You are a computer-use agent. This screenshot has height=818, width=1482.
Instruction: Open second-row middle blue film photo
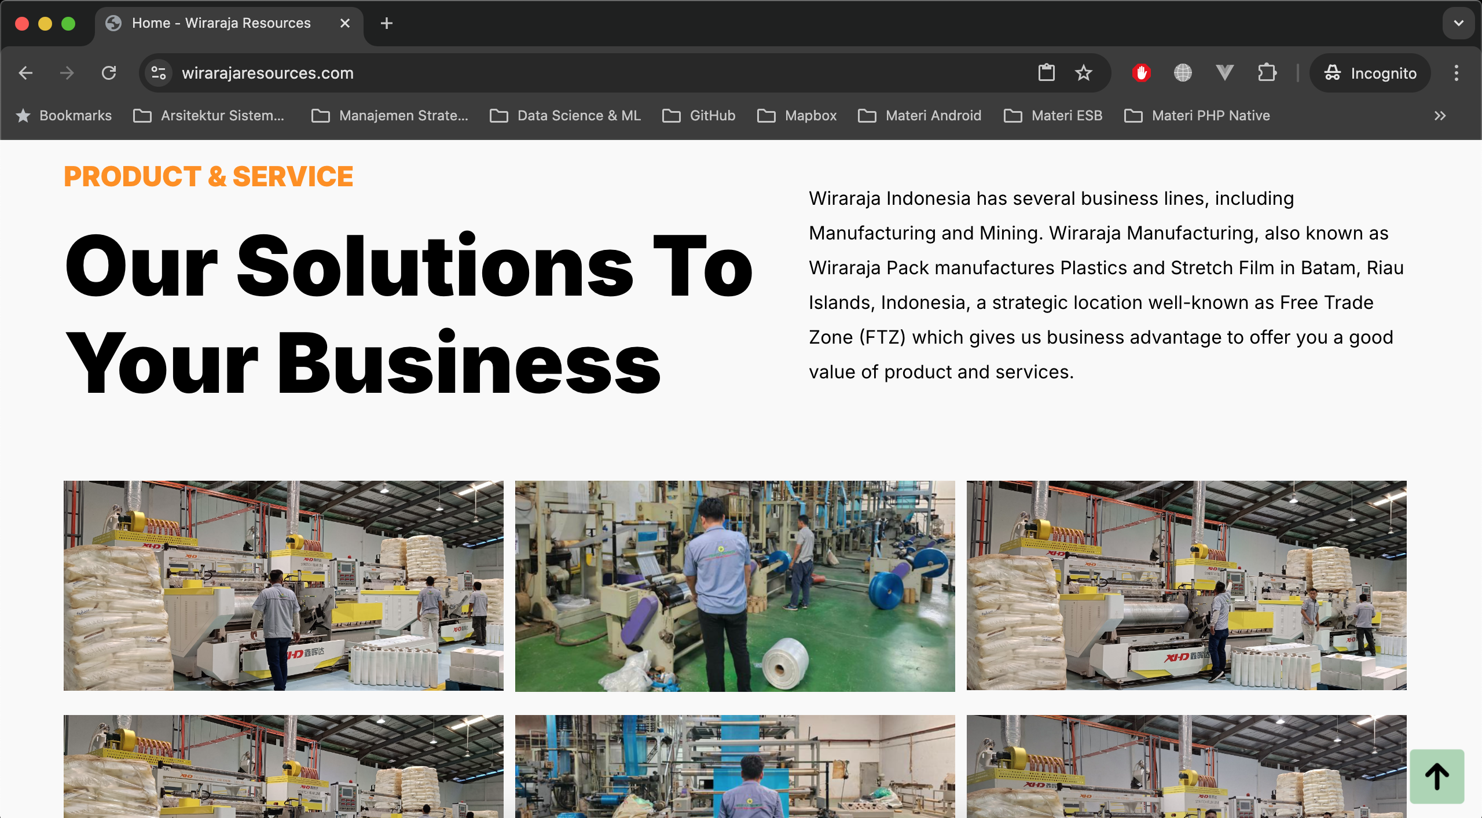(x=735, y=767)
